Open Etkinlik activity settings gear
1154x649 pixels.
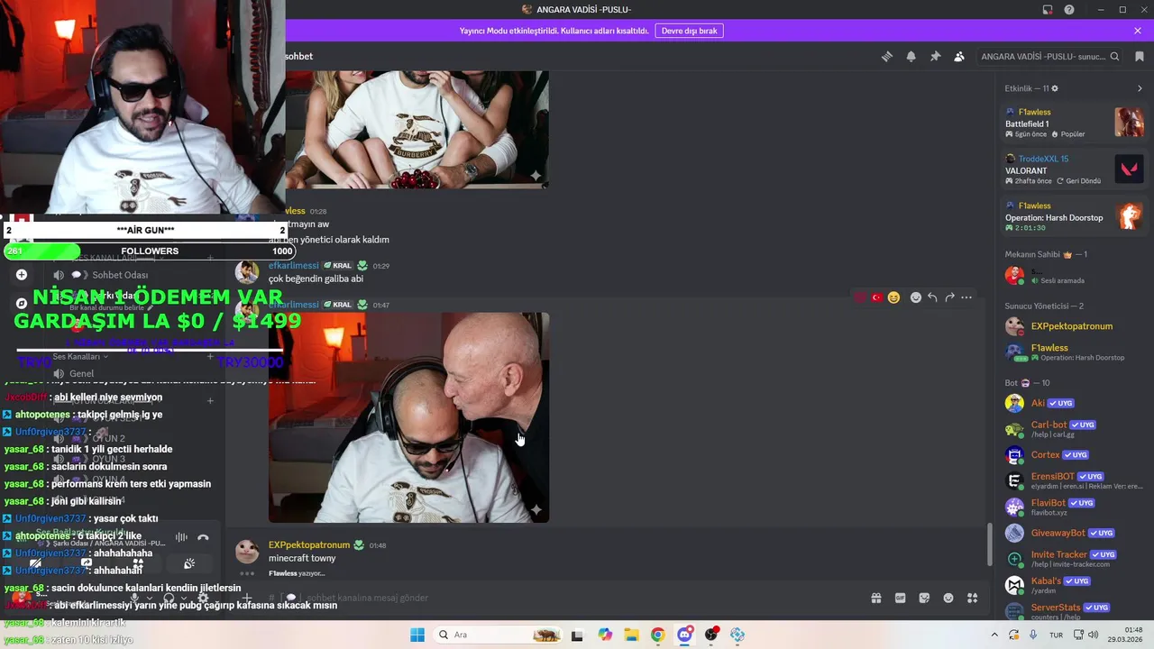pos(1055,88)
